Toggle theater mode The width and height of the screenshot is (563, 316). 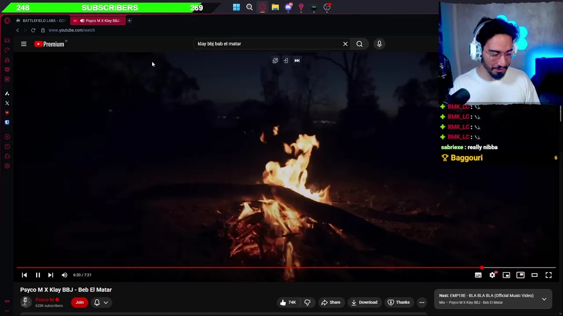(x=534, y=275)
